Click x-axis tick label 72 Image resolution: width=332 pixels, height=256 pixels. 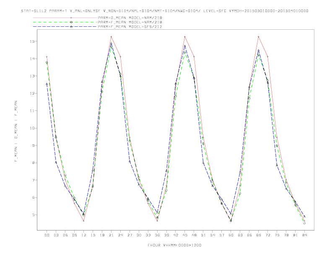pyautogui.click(x=267, y=235)
